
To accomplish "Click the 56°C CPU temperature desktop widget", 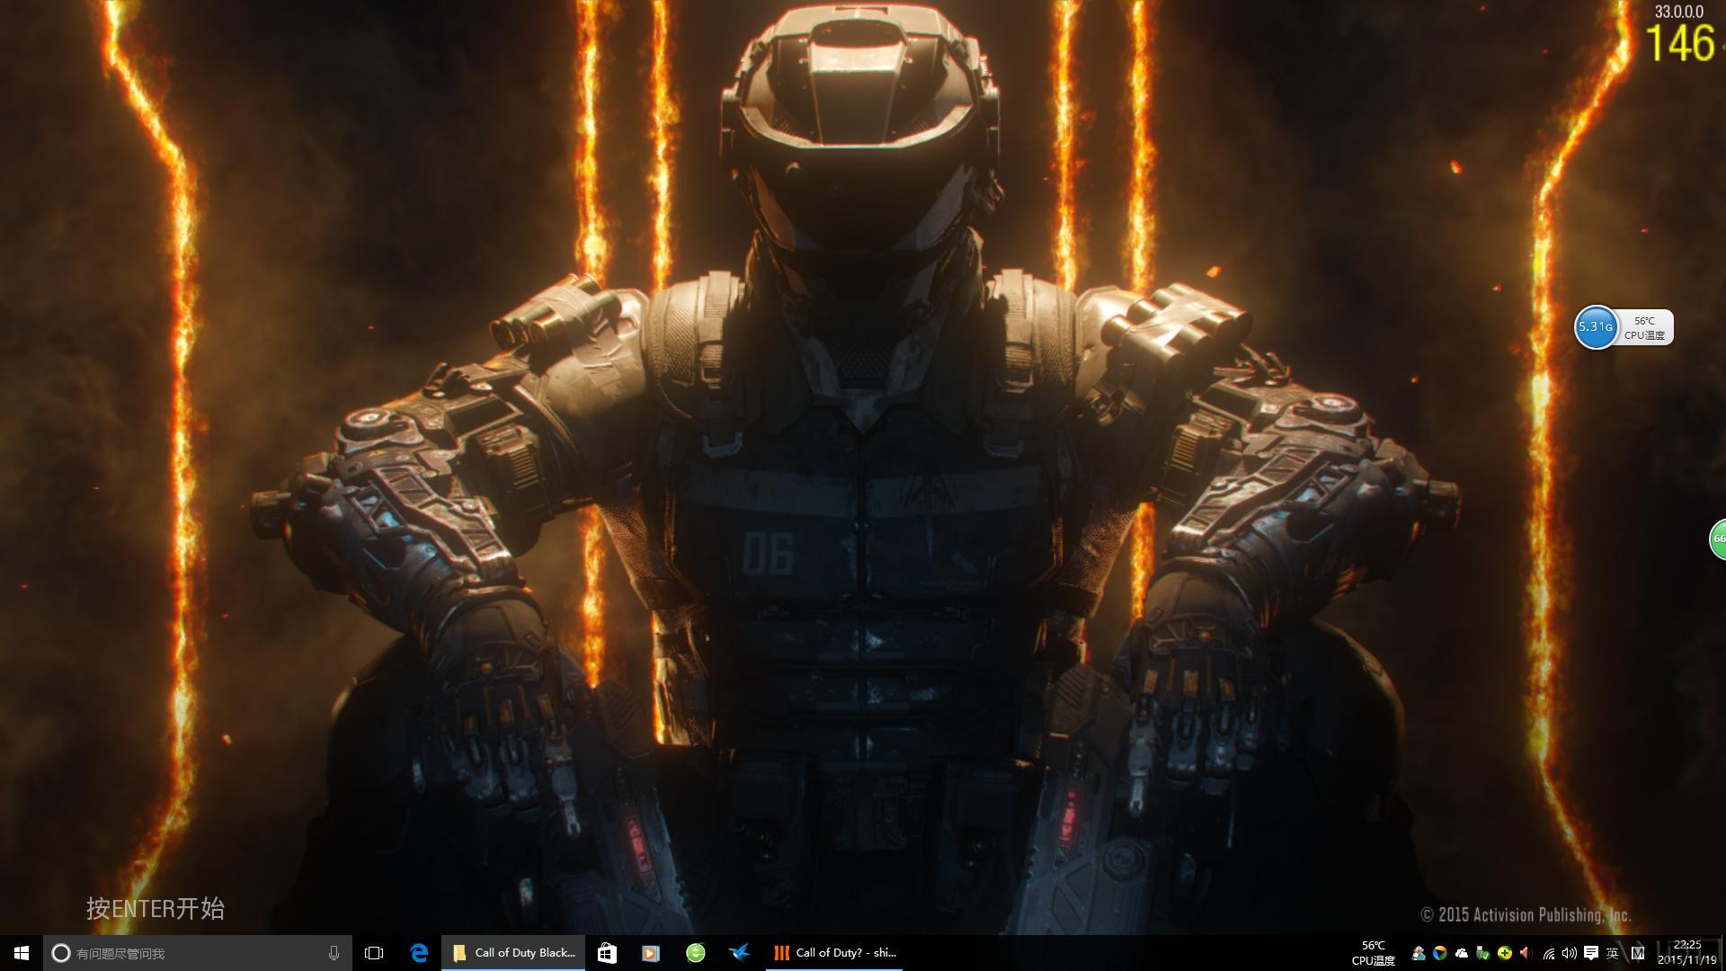I will 1645,327.
